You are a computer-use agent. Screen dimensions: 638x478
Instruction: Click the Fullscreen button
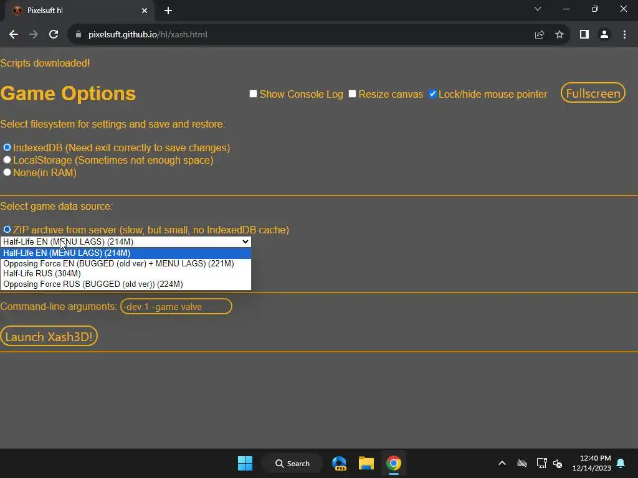(593, 93)
